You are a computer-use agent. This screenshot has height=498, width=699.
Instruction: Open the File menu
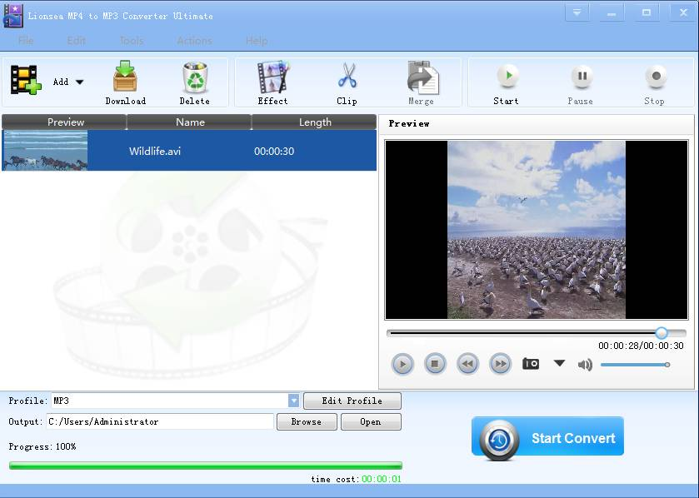pyautogui.click(x=26, y=41)
